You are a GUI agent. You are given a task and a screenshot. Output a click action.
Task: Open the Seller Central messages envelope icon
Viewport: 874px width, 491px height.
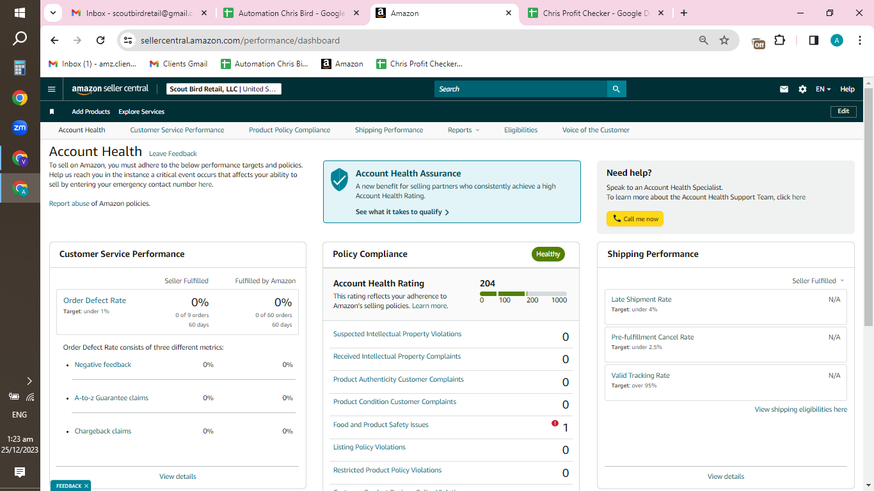784,90
